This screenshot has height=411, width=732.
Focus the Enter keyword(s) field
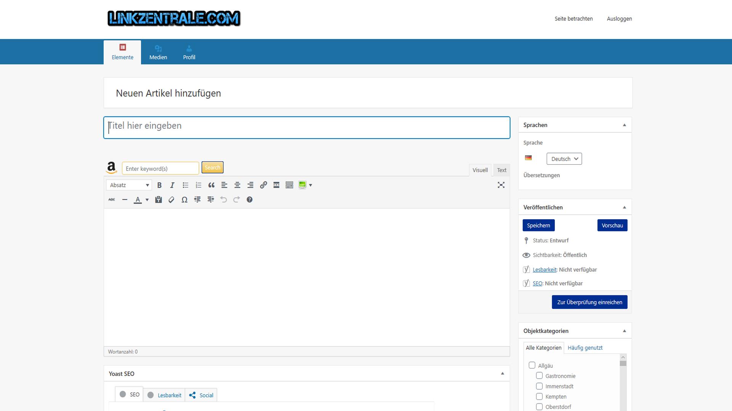click(x=161, y=168)
